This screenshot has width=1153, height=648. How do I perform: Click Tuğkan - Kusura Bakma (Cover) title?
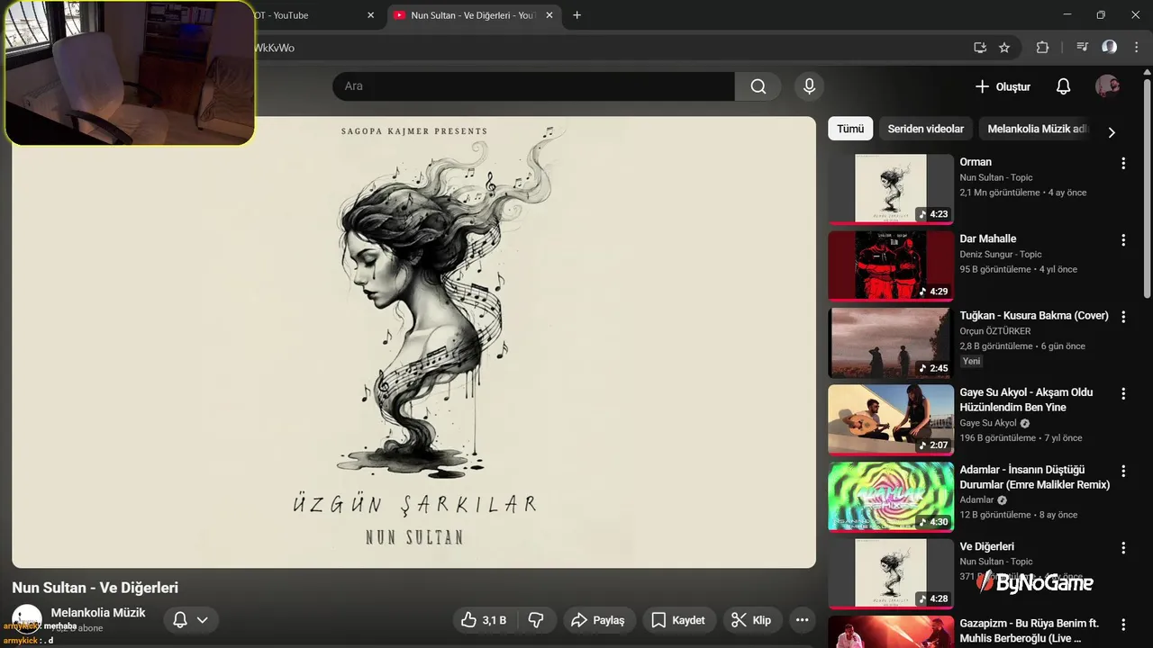tap(1034, 316)
